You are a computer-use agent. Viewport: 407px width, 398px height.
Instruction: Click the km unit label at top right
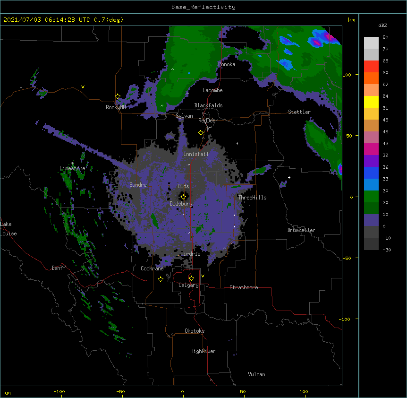[x=351, y=20]
